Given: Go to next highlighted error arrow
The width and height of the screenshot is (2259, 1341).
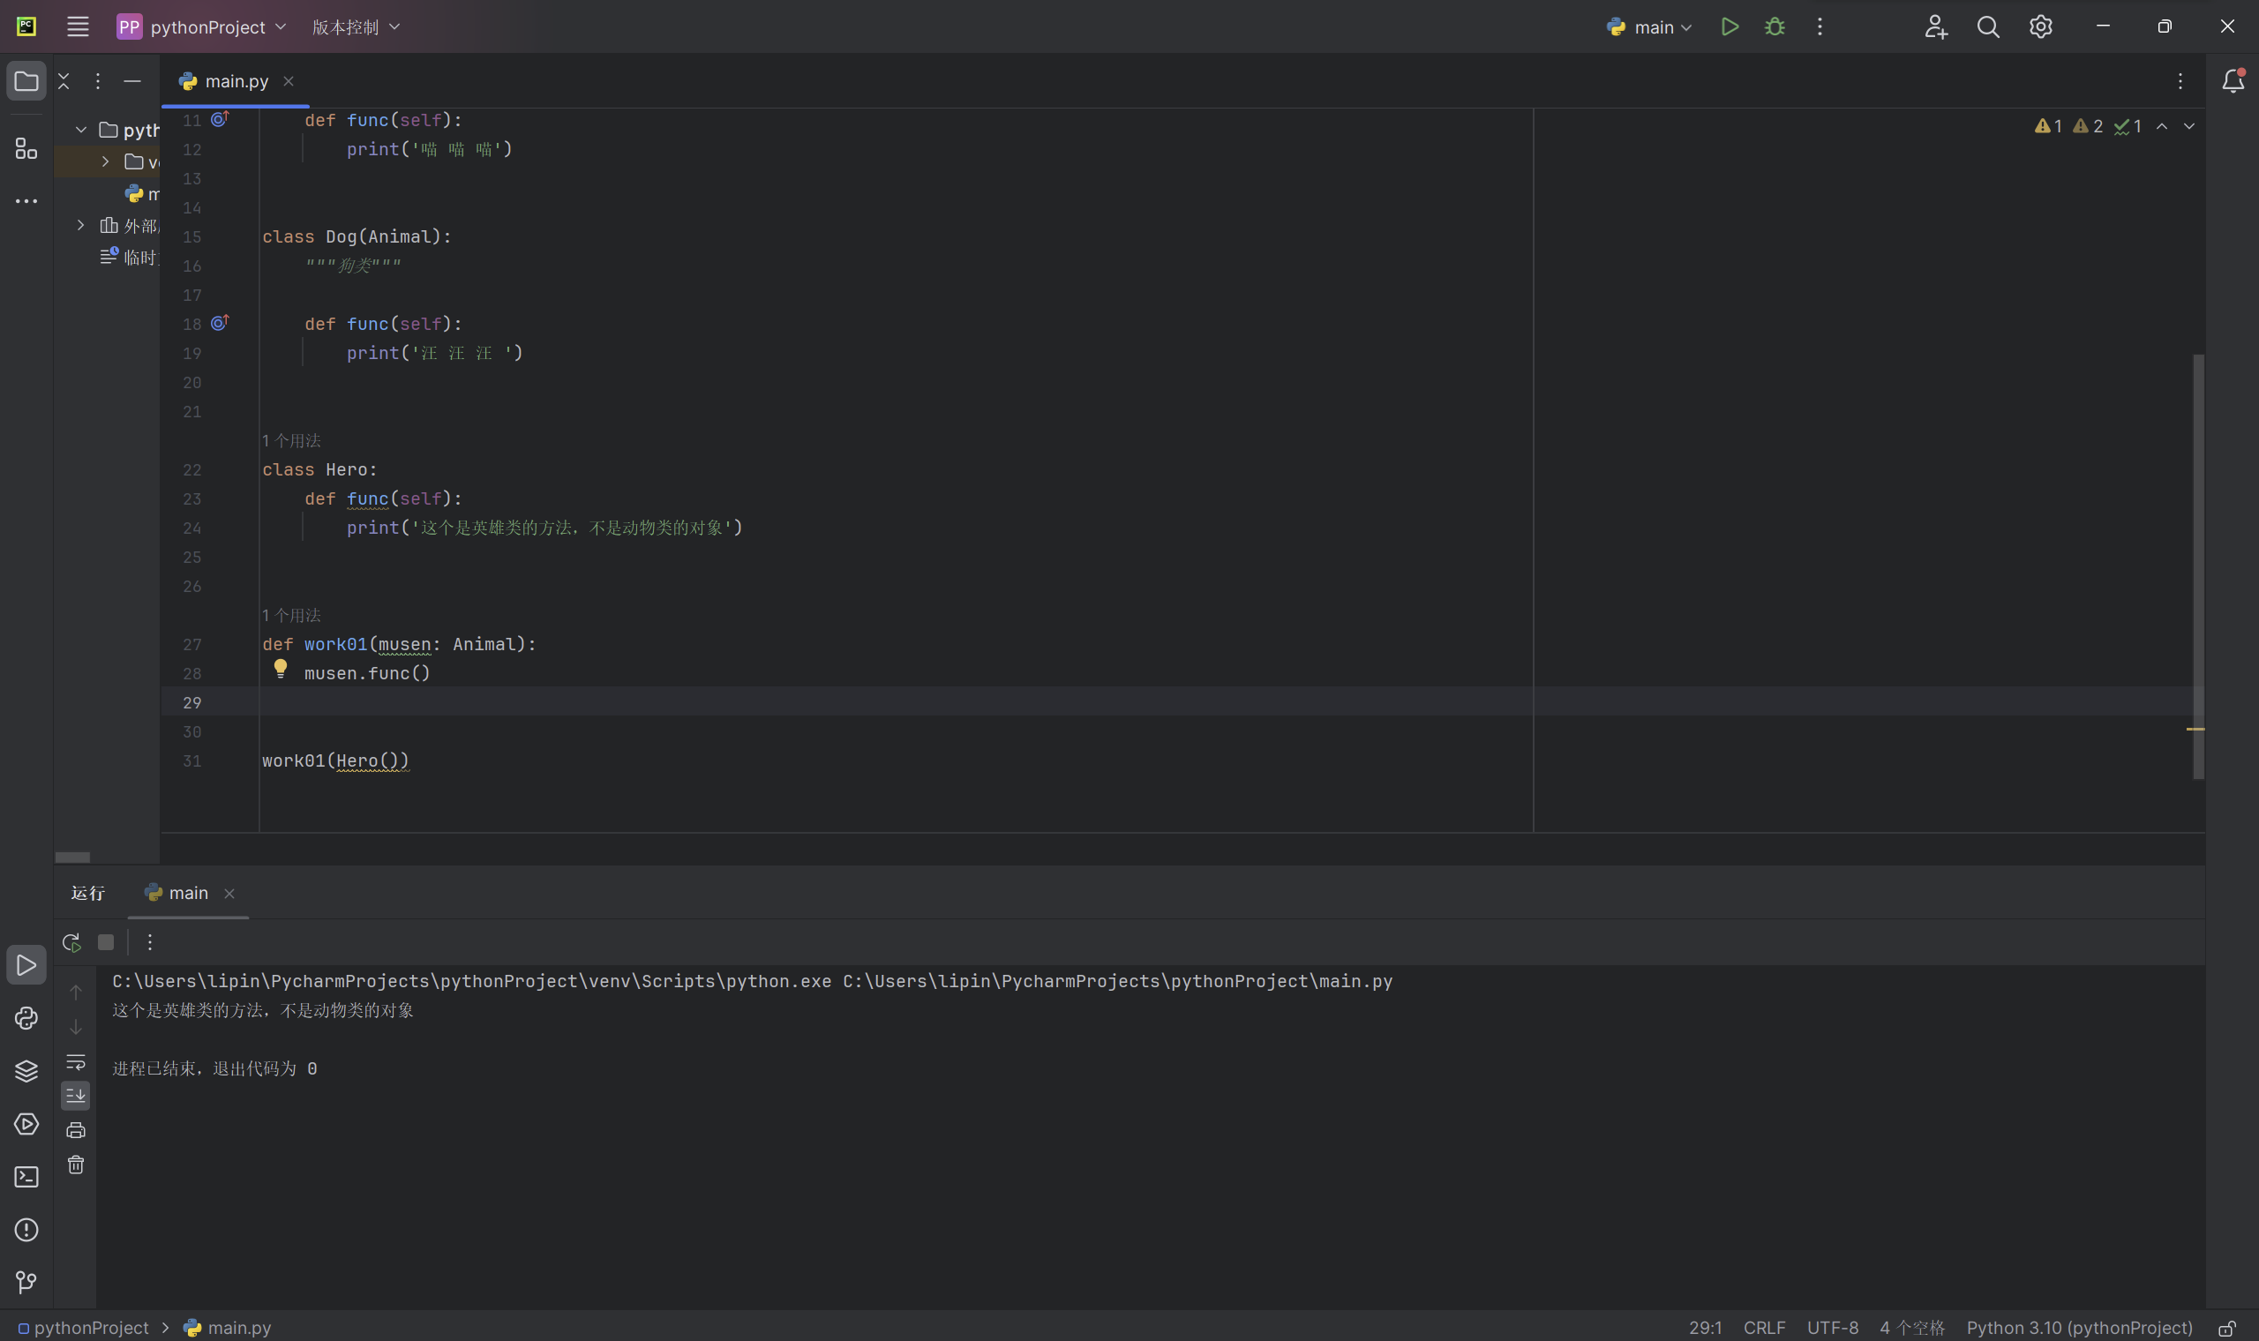Looking at the screenshot, I should click(2189, 126).
